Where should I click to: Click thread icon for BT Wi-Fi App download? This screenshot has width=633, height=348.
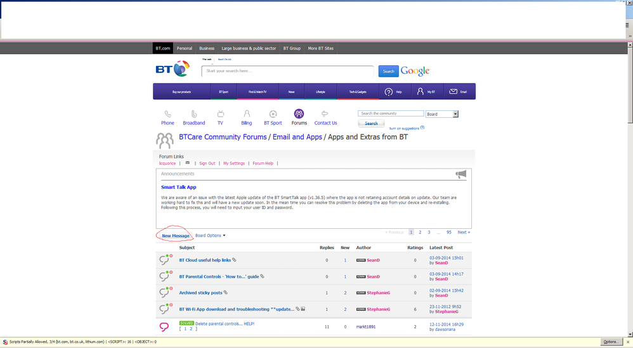tap(165, 309)
